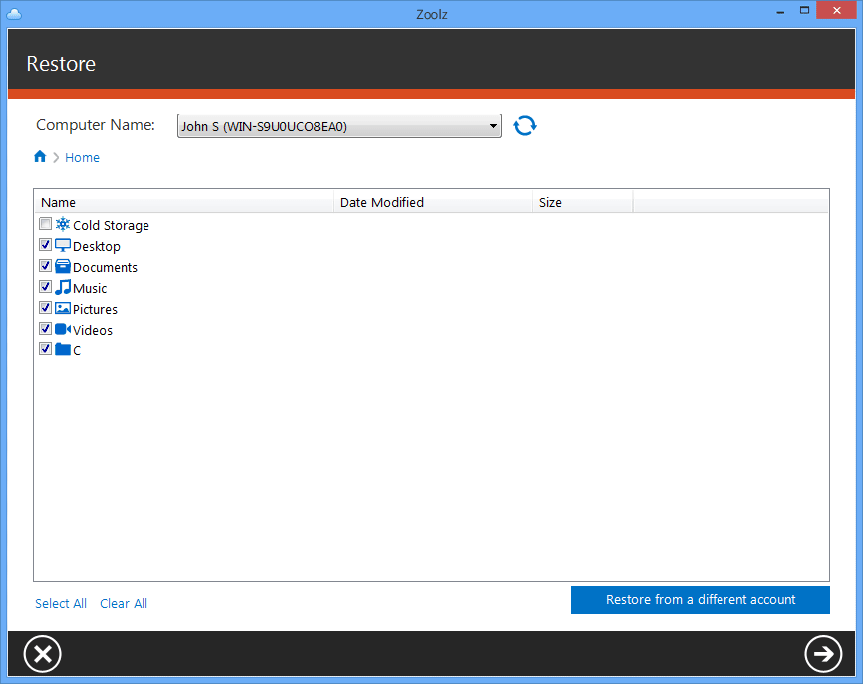Click the Documents drawer icon
This screenshot has width=863, height=684.
click(x=62, y=267)
